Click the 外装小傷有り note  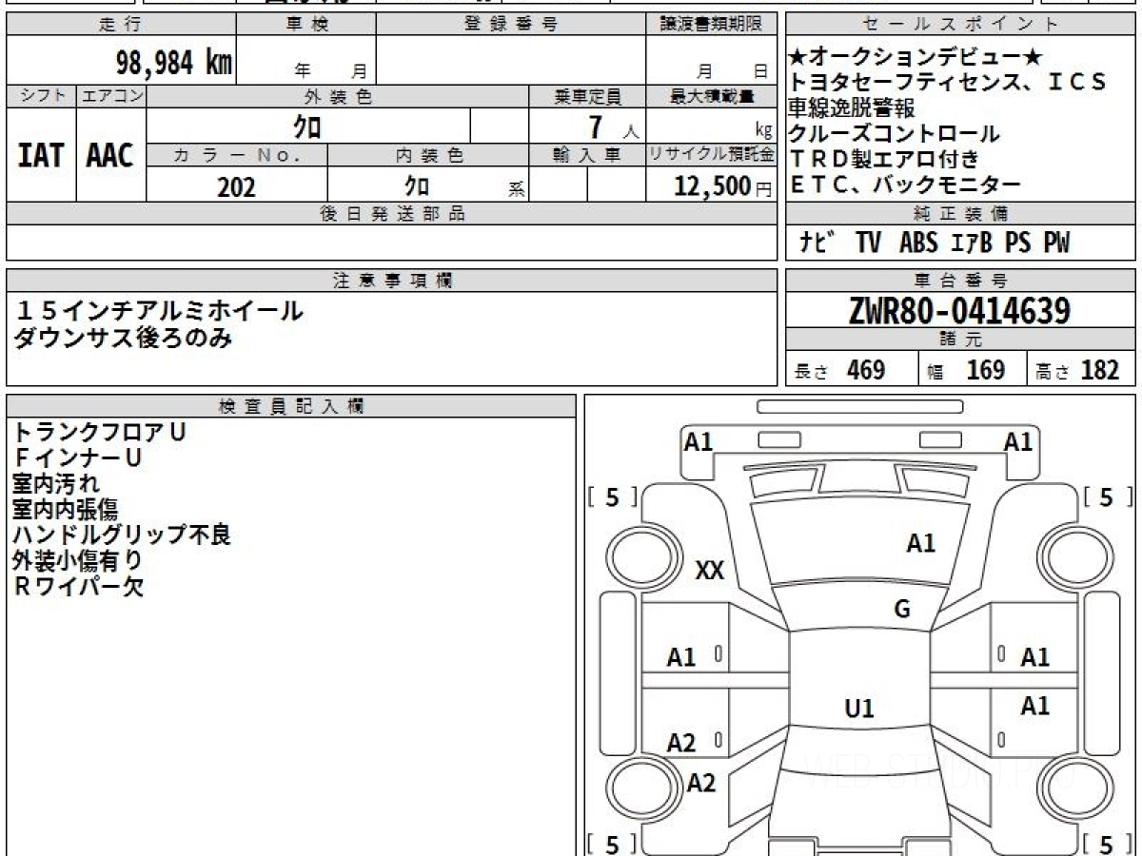tap(78, 560)
